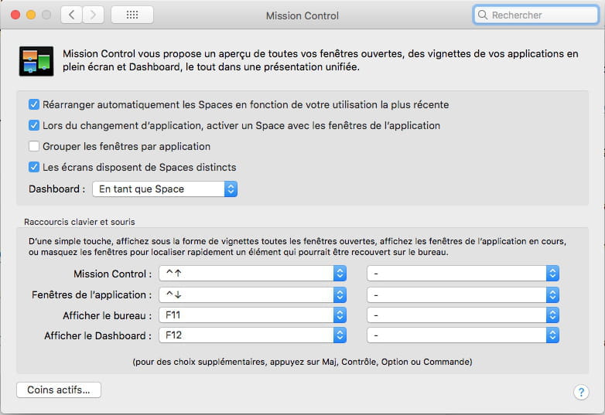Click 'Raccourcis clavier et souris' heading

tap(80, 222)
